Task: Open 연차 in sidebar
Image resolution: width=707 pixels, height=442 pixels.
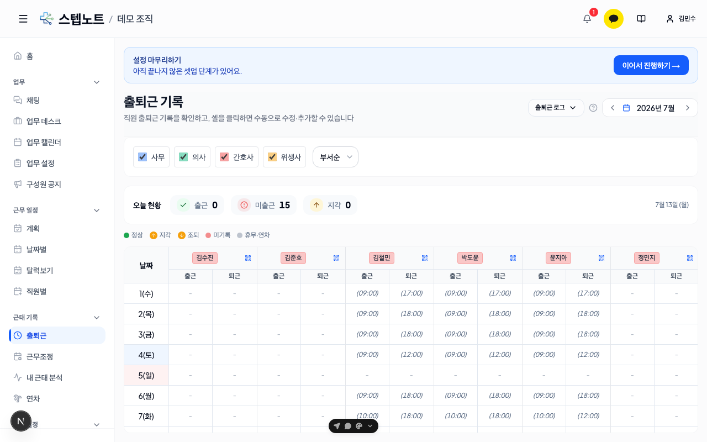Action: (x=57, y=399)
